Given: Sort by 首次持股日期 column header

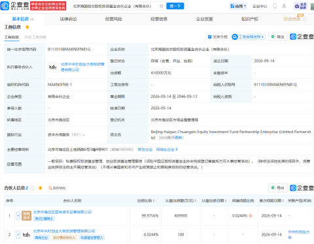Looking at the screenshot, I should [271, 201].
